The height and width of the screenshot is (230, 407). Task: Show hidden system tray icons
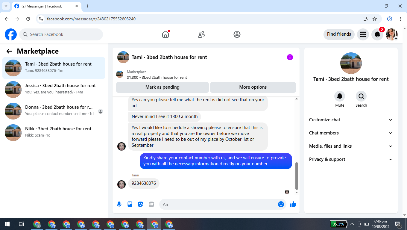point(352,224)
